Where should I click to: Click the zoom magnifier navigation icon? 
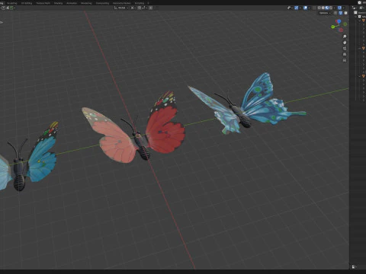[345, 37]
